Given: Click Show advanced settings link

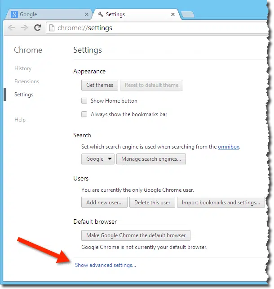Looking at the screenshot, I should click(x=106, y=265).
